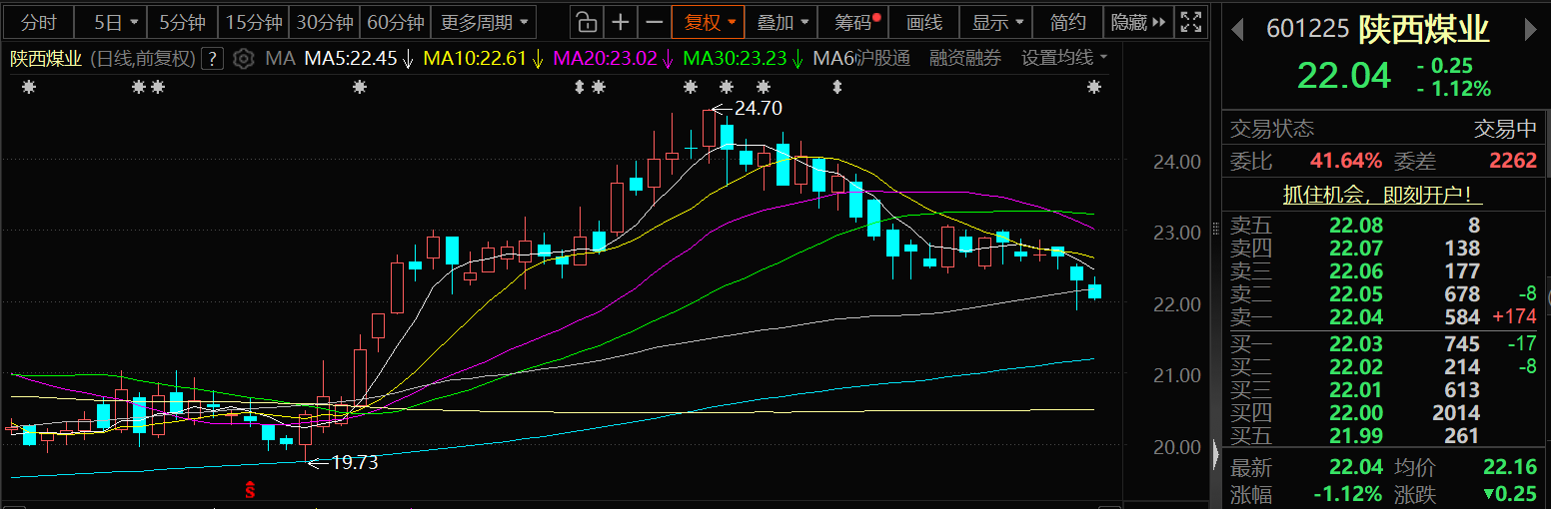Click the 抓住机会，即刻开户 link

point(1382,195)
